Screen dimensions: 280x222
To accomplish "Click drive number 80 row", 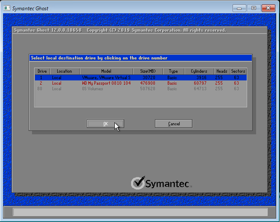I will point(140,89).
